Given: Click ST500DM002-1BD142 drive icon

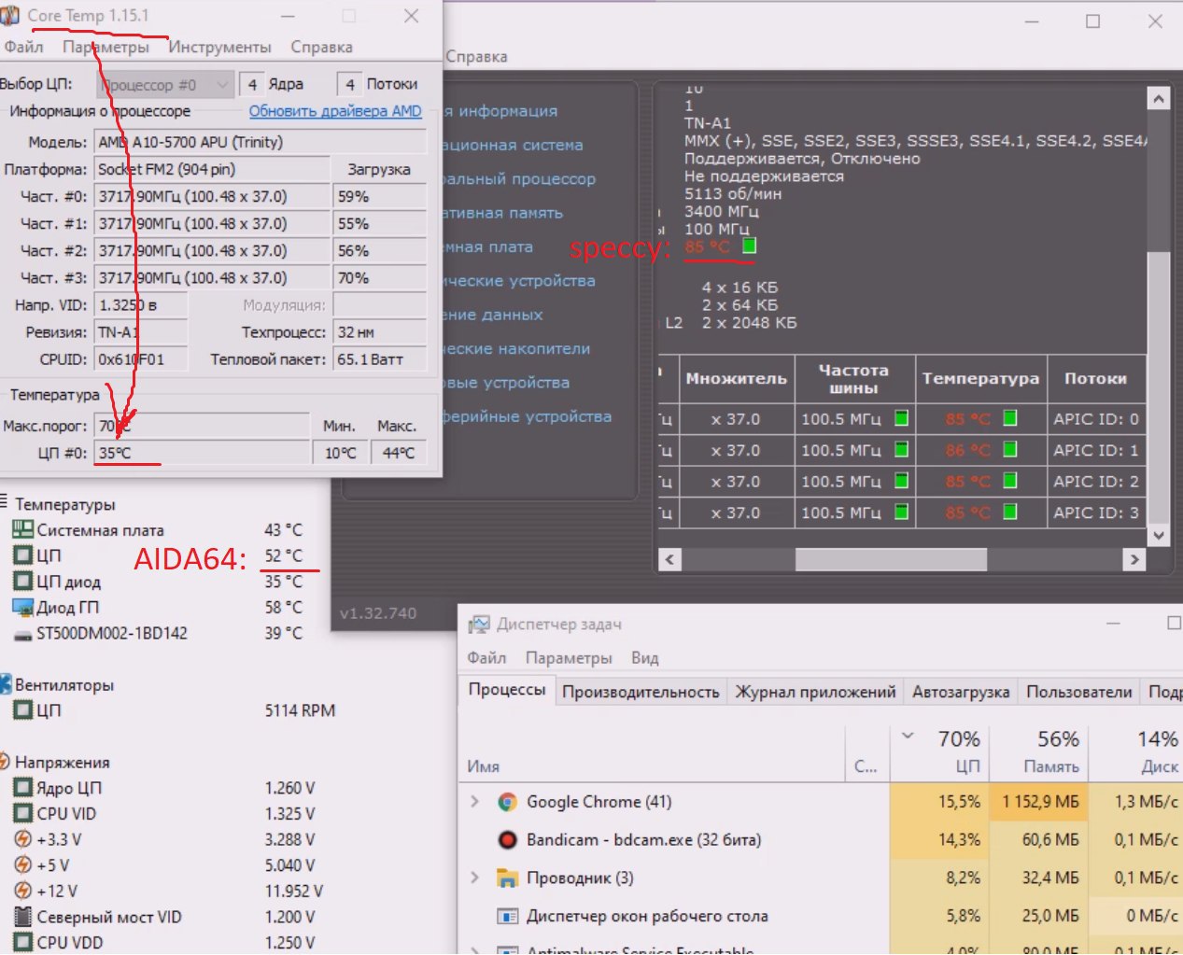Looking at the screenshot, I should pyautogui.click(x=22, y=634).
